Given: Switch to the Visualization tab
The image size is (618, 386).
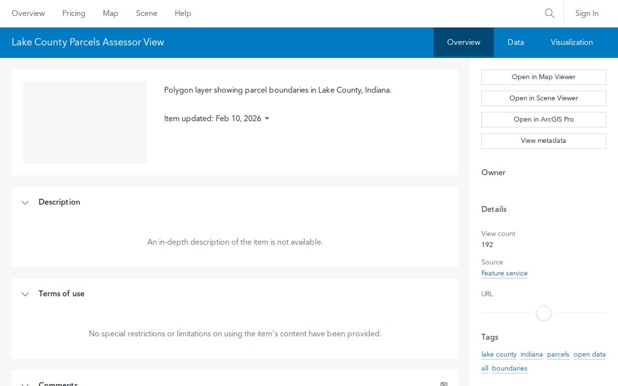Looking at the screenshot, I should 572,42.
